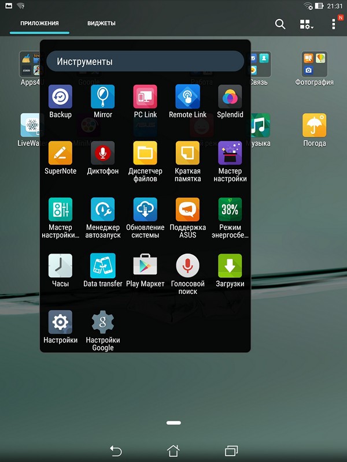The height and width of the screenshot is (462, 347).
Task: Switch to the ПРИЛОЖЕНИЯ tab
Action: pos(39,23)
